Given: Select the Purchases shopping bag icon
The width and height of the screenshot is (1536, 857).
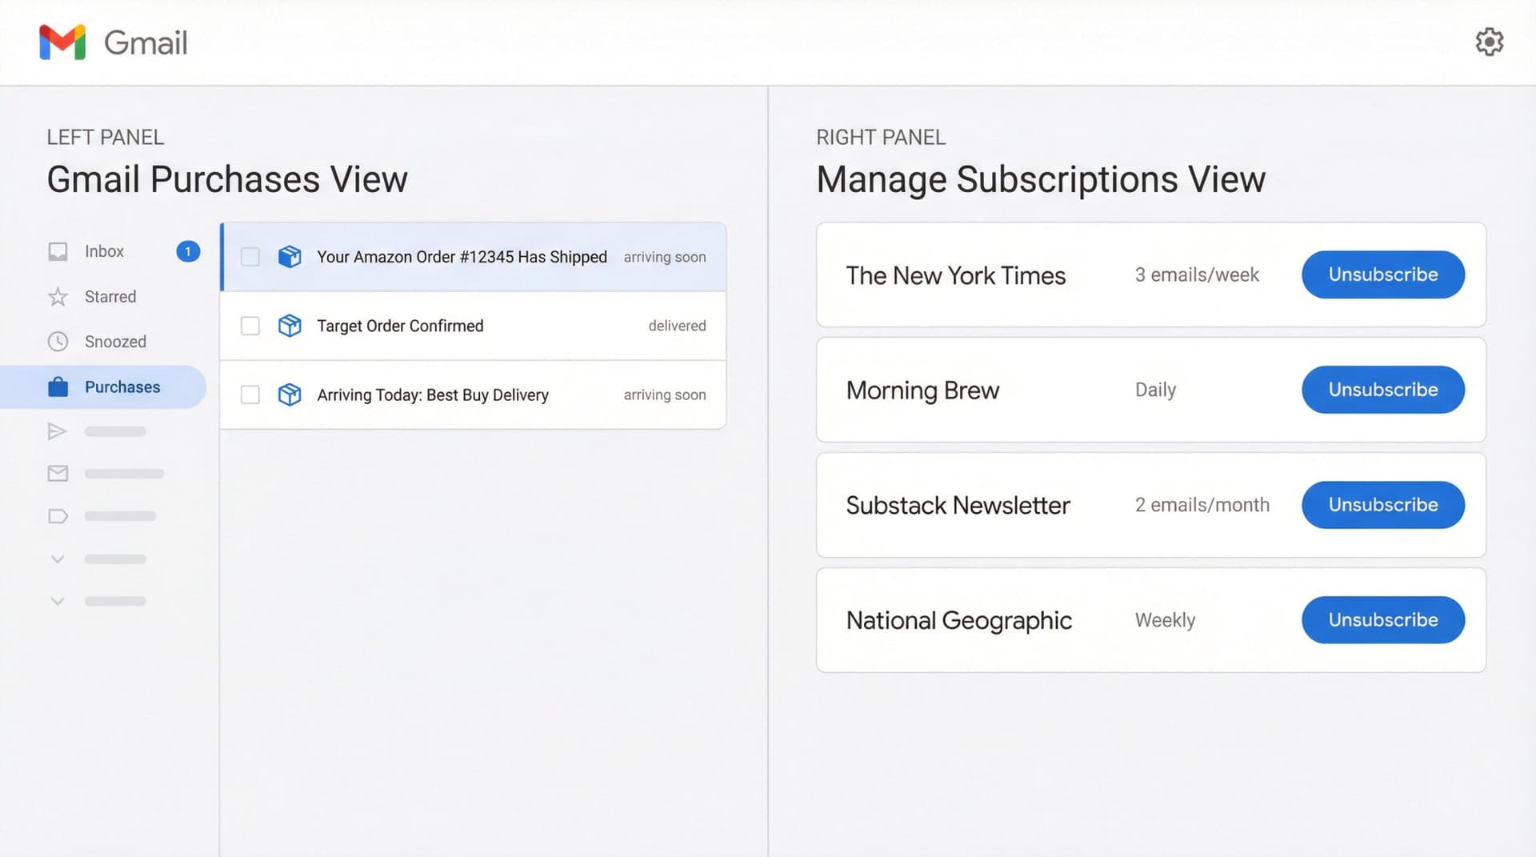Looking at the screenshot, I should pos(58,386).
